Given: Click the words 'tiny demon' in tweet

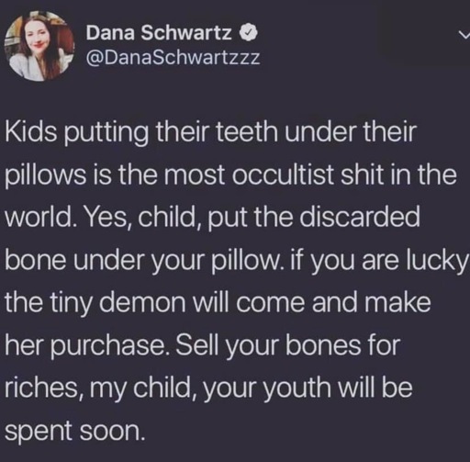Looking at the screenshot, I should tap(117, 302).
